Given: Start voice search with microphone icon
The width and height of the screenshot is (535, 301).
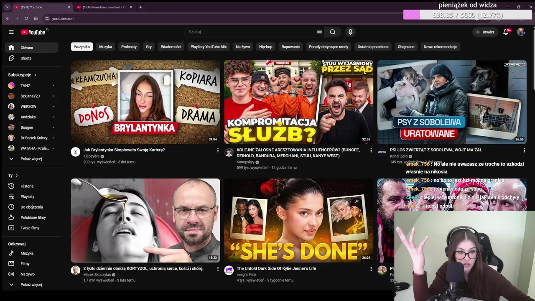Looking at the screenshot, I should 350,32.
